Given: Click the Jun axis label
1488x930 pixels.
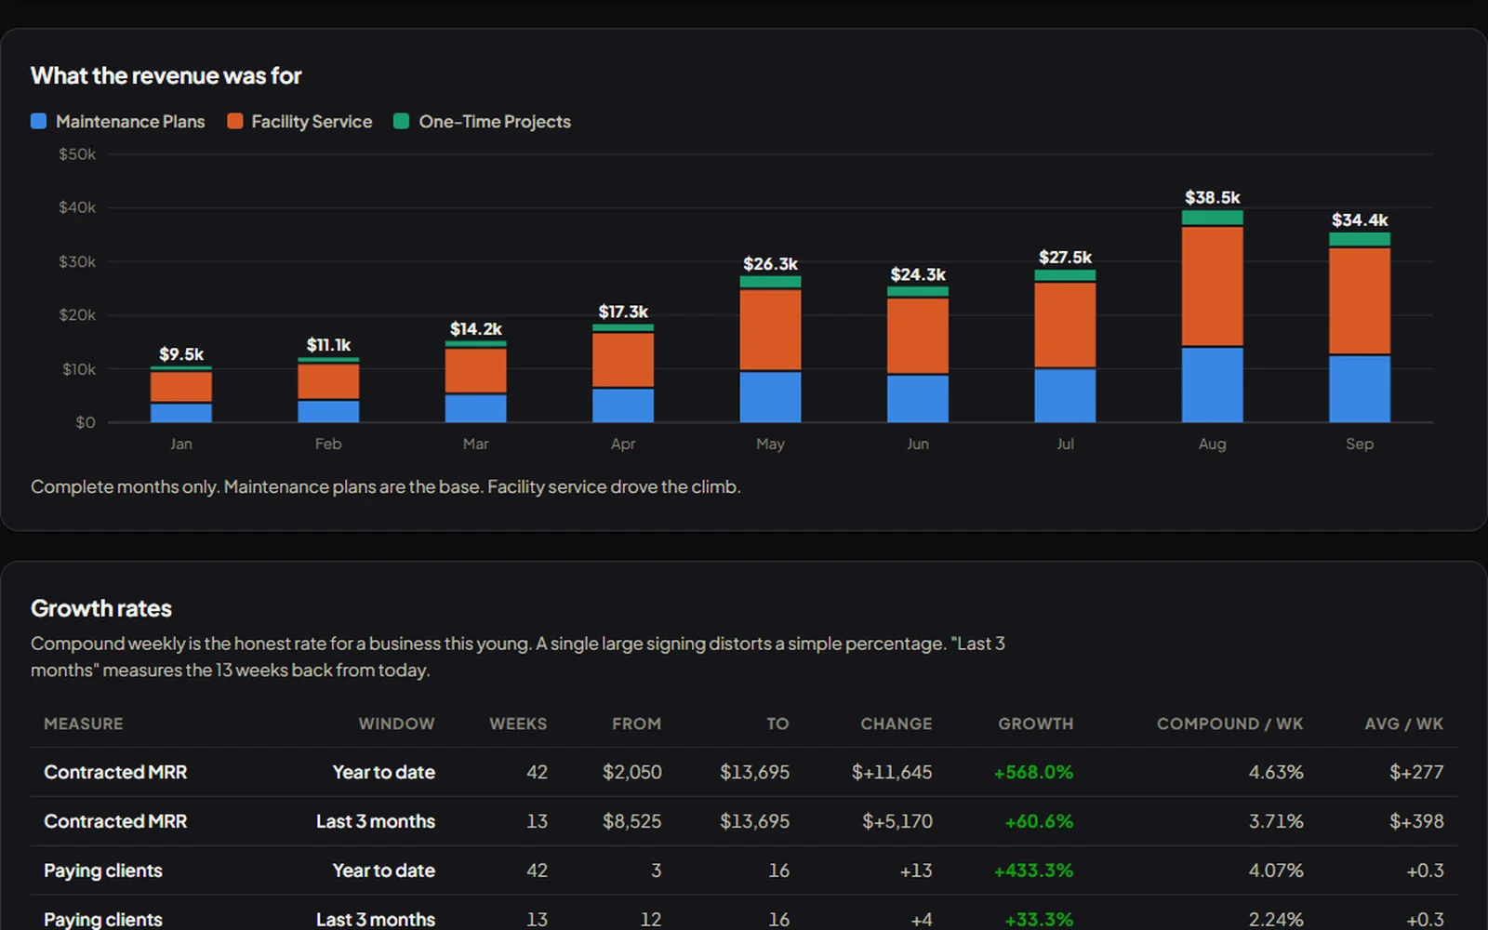Looking at the screenshot, I should click(x=918, y=444).
